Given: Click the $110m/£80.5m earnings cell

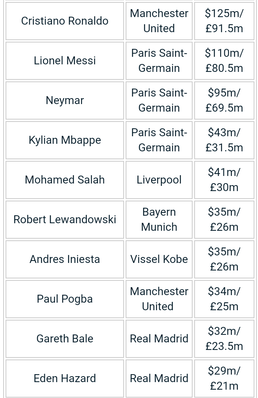Looking at the screenshot, I should tap(224, 61).
